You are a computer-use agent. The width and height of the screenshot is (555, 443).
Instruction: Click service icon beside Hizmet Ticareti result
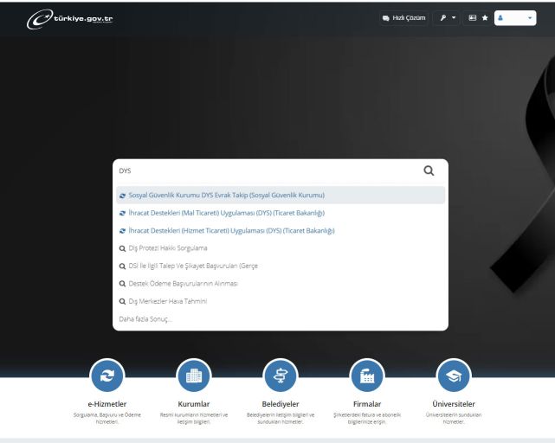pyautogui.click(x=122, y=231)
